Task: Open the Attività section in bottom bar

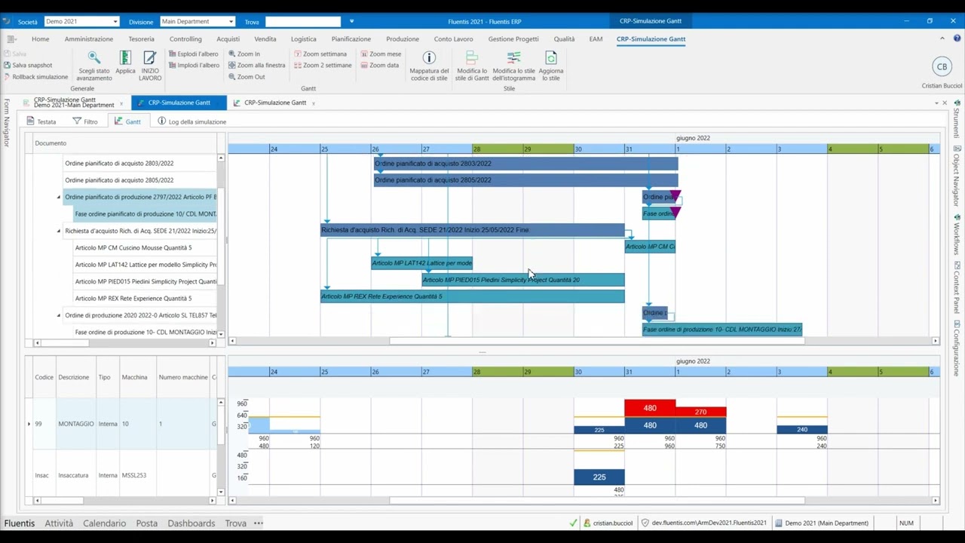Action: (59, 523)
